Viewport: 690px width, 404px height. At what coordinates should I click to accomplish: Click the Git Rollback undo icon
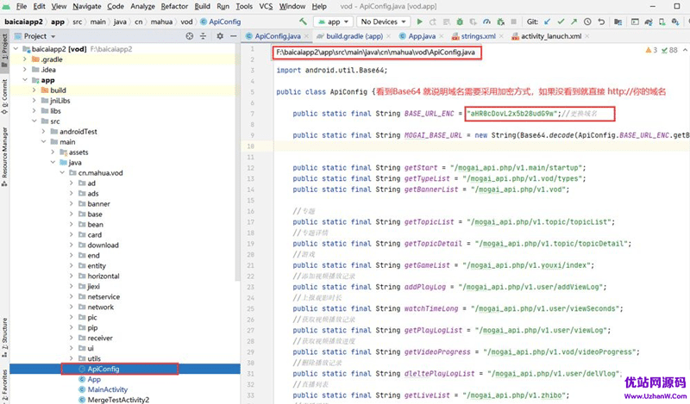(x=601, y=22)
